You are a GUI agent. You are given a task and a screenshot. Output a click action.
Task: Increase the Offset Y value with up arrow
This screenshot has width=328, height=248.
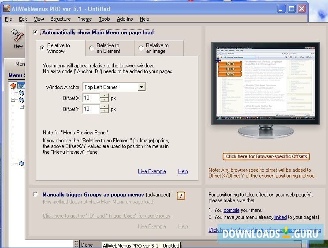tap(104, 107)
